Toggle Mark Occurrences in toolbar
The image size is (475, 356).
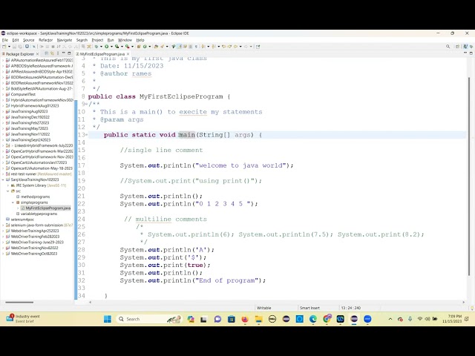[179, 47]
